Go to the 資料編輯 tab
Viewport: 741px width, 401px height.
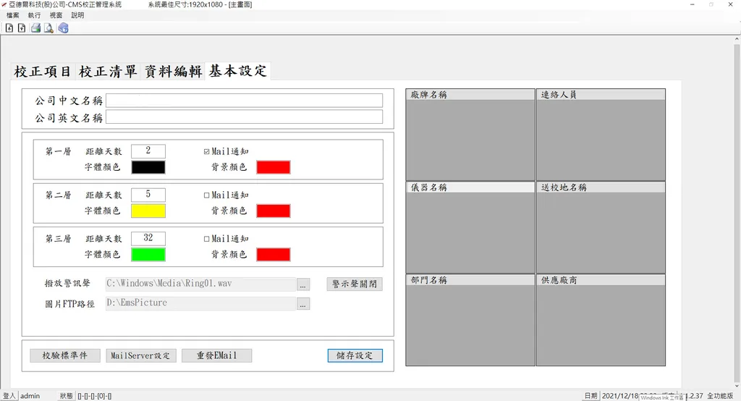[173, 72]
